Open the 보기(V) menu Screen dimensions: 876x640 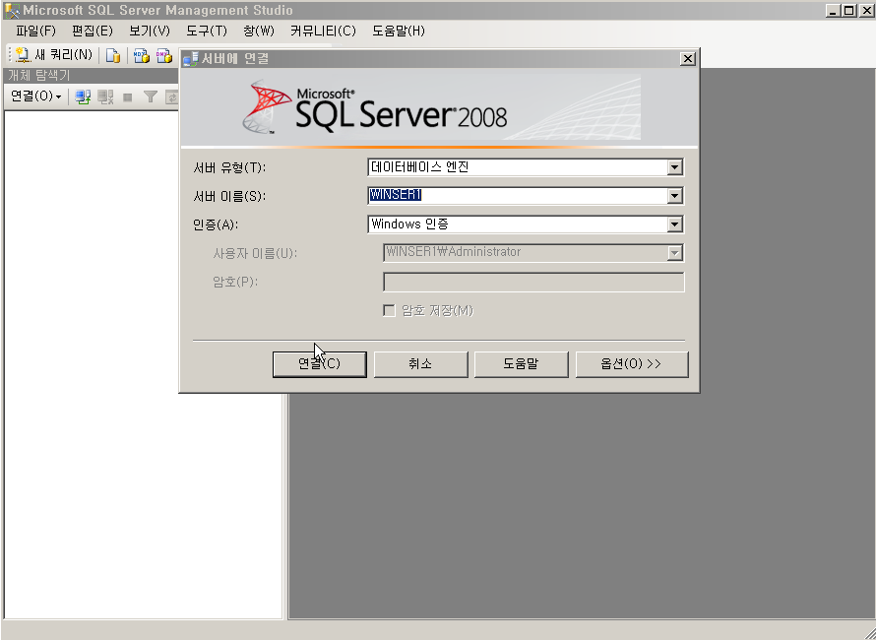click(x=150, y=31)
